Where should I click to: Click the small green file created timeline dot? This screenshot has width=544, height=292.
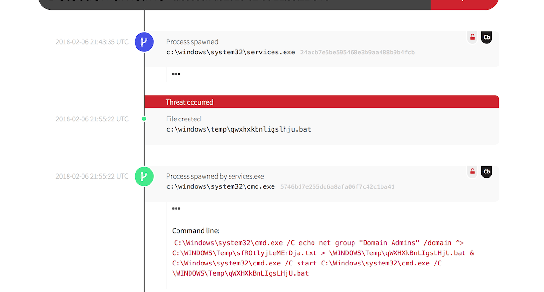pos(144,119)
